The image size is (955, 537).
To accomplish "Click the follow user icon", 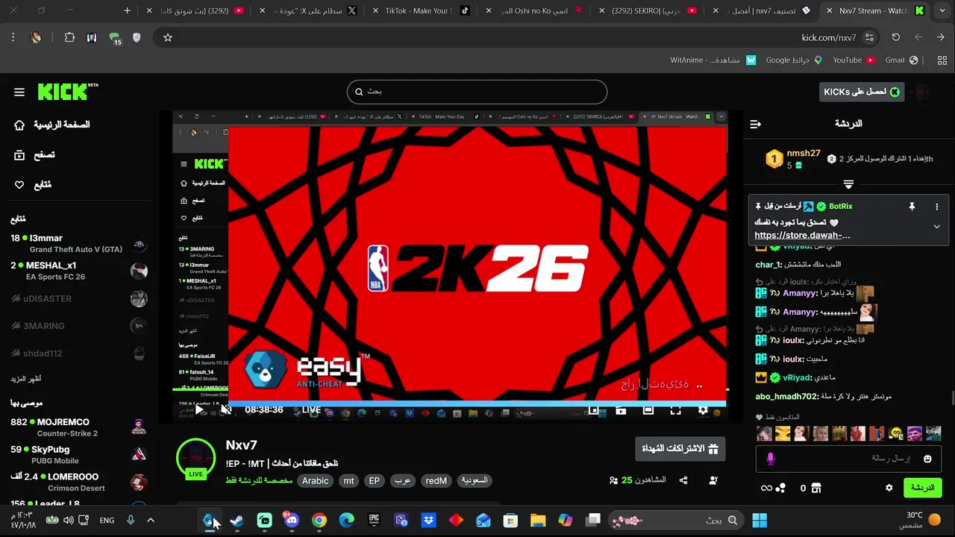I will [713, 480].
